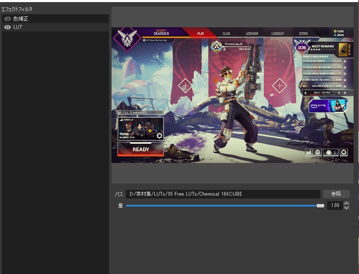Click the stats bar-chart icon in preview

coord(309,153)
